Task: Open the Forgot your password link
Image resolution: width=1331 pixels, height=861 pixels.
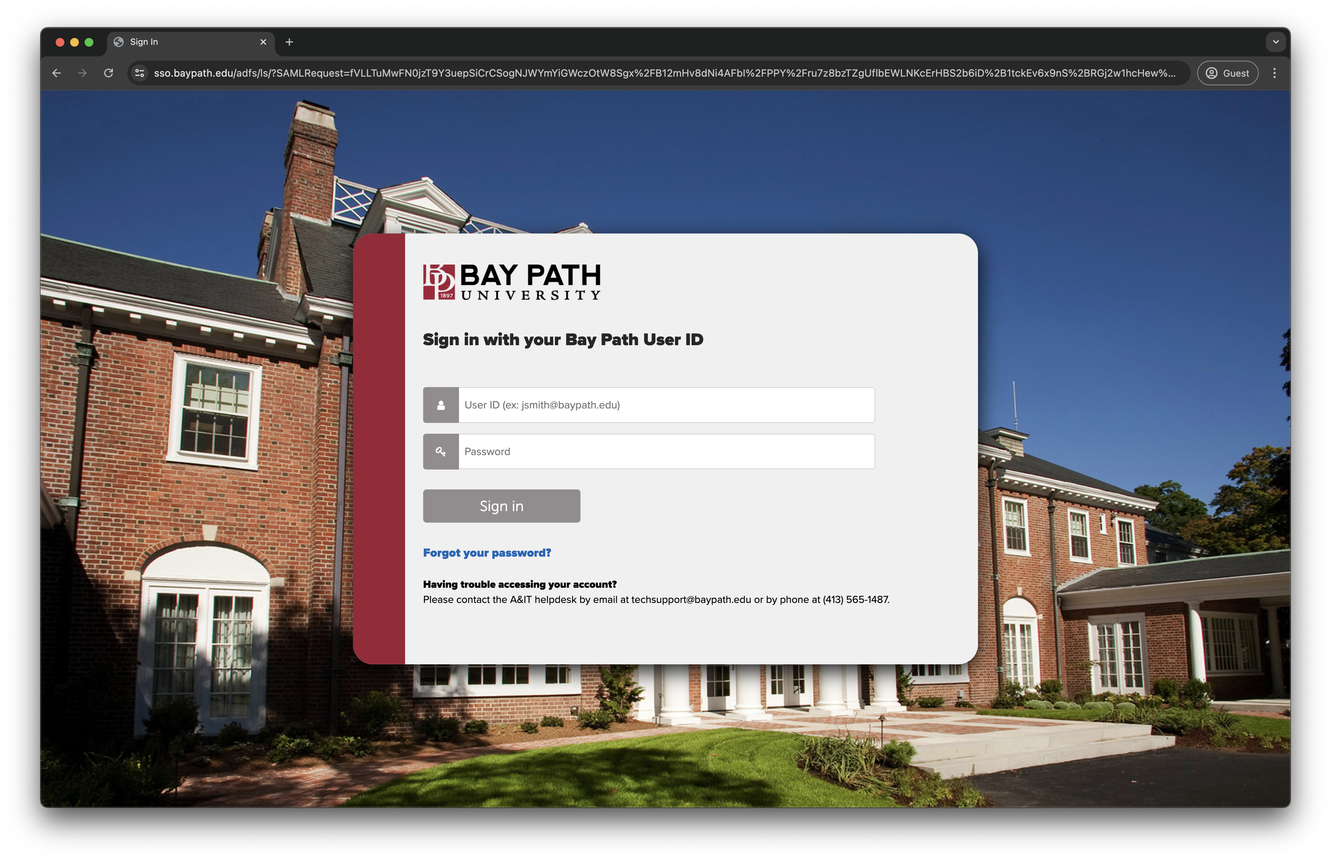Action: tap(486, 553)
